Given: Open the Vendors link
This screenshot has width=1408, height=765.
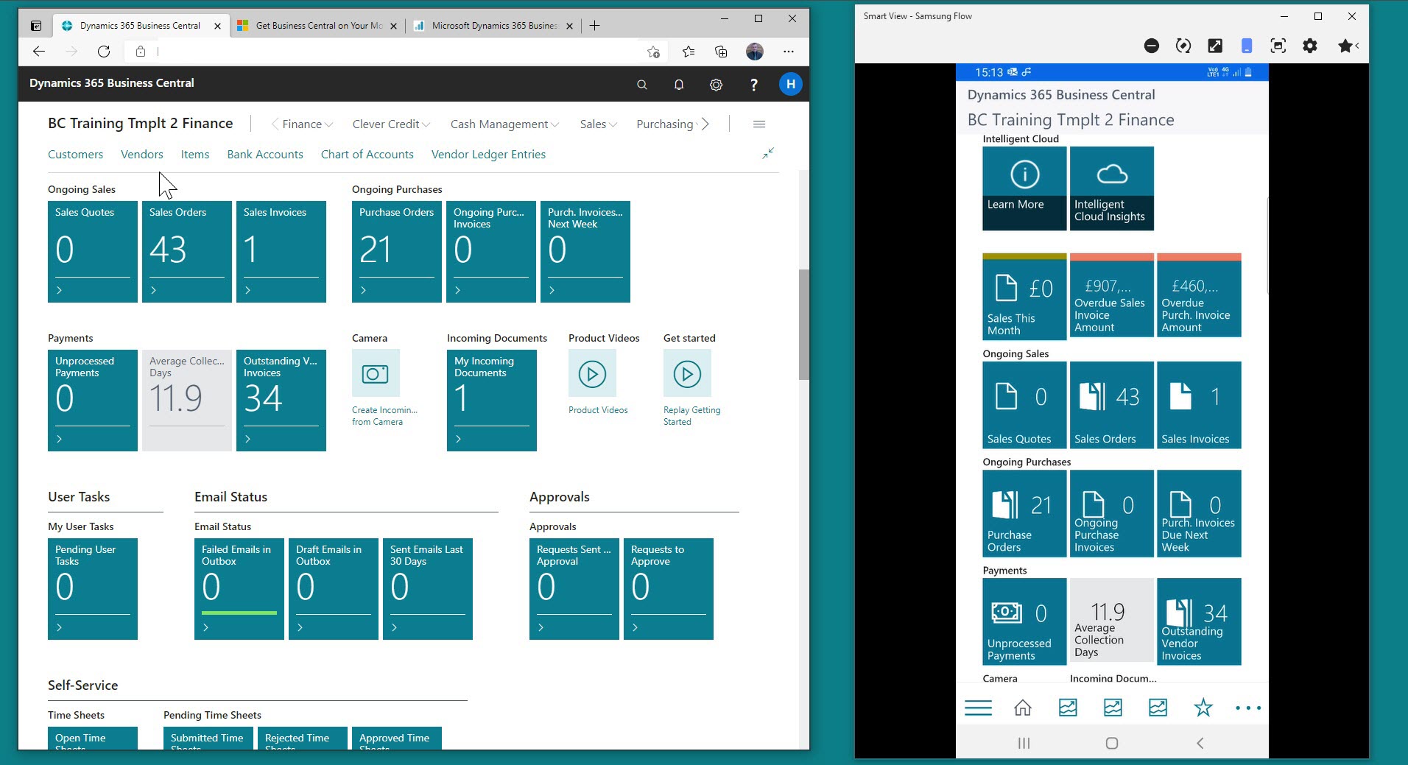Looking at the screenshot, I should pos(142,154).
